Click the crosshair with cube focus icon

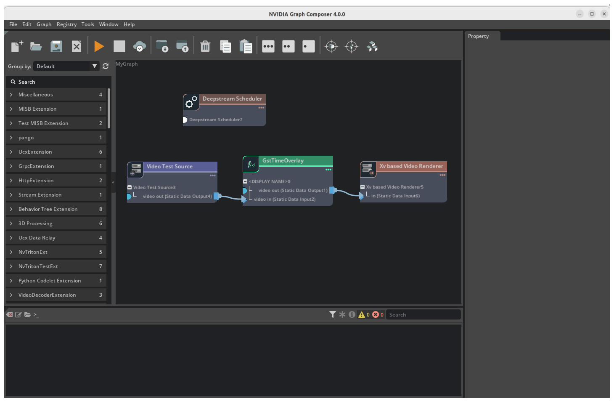pyautogui.click(x=331, y=46)
